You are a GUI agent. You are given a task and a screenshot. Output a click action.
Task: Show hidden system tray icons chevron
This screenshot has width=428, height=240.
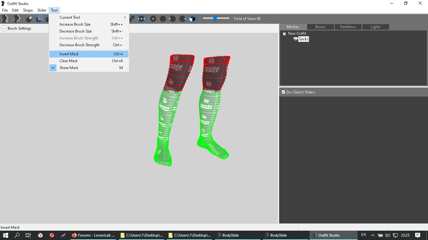(373, 235)
